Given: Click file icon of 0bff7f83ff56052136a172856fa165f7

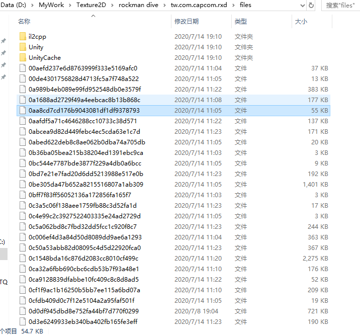Looking at the screenshot, I should coord(23,195).
